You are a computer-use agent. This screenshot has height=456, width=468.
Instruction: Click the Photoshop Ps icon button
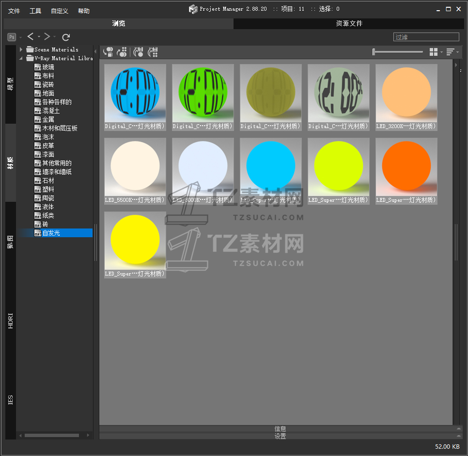pos(12,37)
